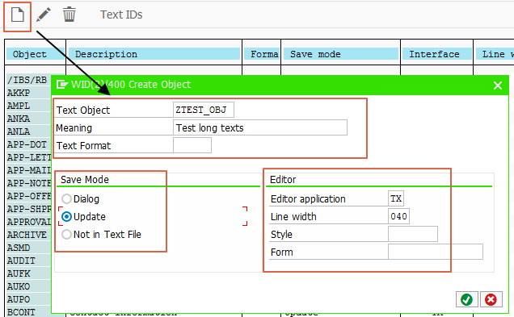Click the Meaning text field

260,127
